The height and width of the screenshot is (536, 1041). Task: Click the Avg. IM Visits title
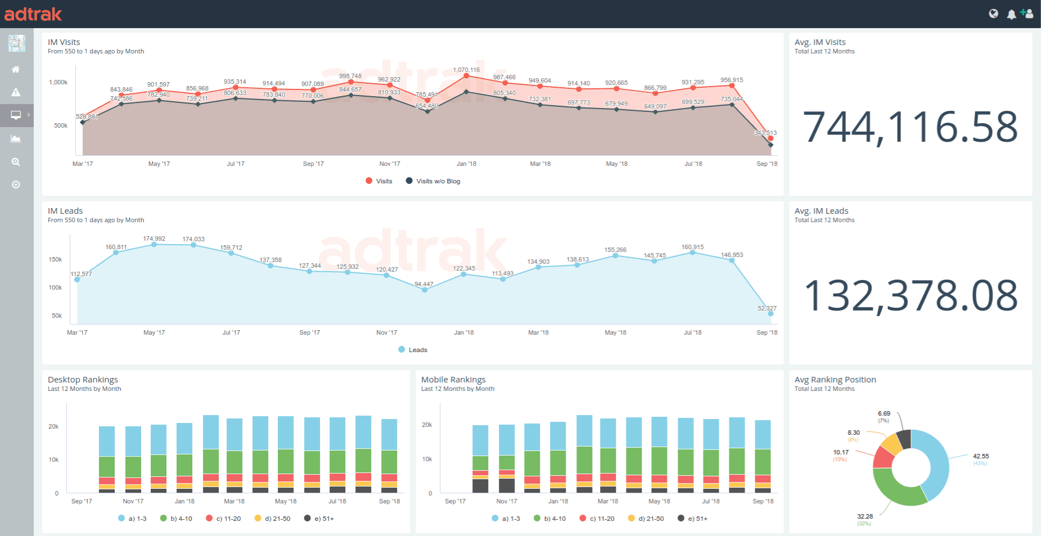point(820,42)
